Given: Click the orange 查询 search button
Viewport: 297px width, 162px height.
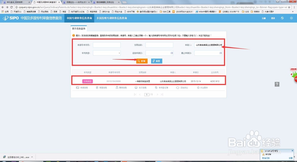Looking at the screenshot, I should (x=142, y=61).
